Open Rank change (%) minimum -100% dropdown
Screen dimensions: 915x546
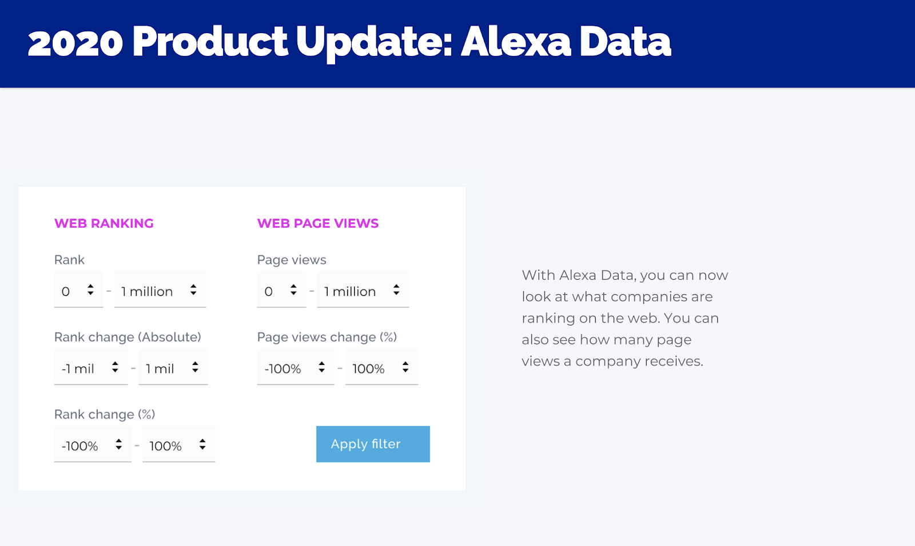pyautogui.click(x=93, y=444)
